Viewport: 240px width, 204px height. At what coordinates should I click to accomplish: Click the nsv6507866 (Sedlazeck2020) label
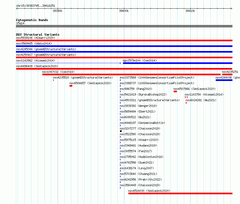point(194,89)
